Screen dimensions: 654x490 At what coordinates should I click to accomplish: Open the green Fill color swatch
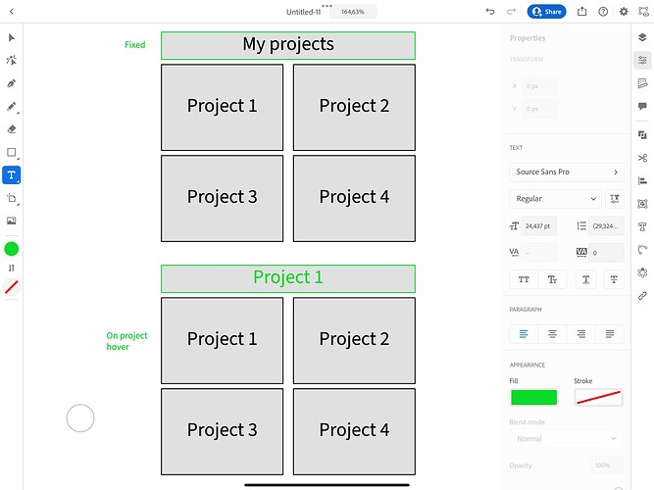(533, 397)
